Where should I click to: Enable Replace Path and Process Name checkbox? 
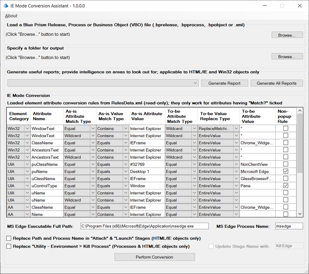9,238
